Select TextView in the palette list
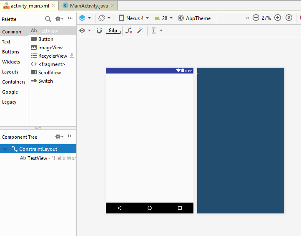The width and height of the screenshot is (301, 236). point(52,30)
